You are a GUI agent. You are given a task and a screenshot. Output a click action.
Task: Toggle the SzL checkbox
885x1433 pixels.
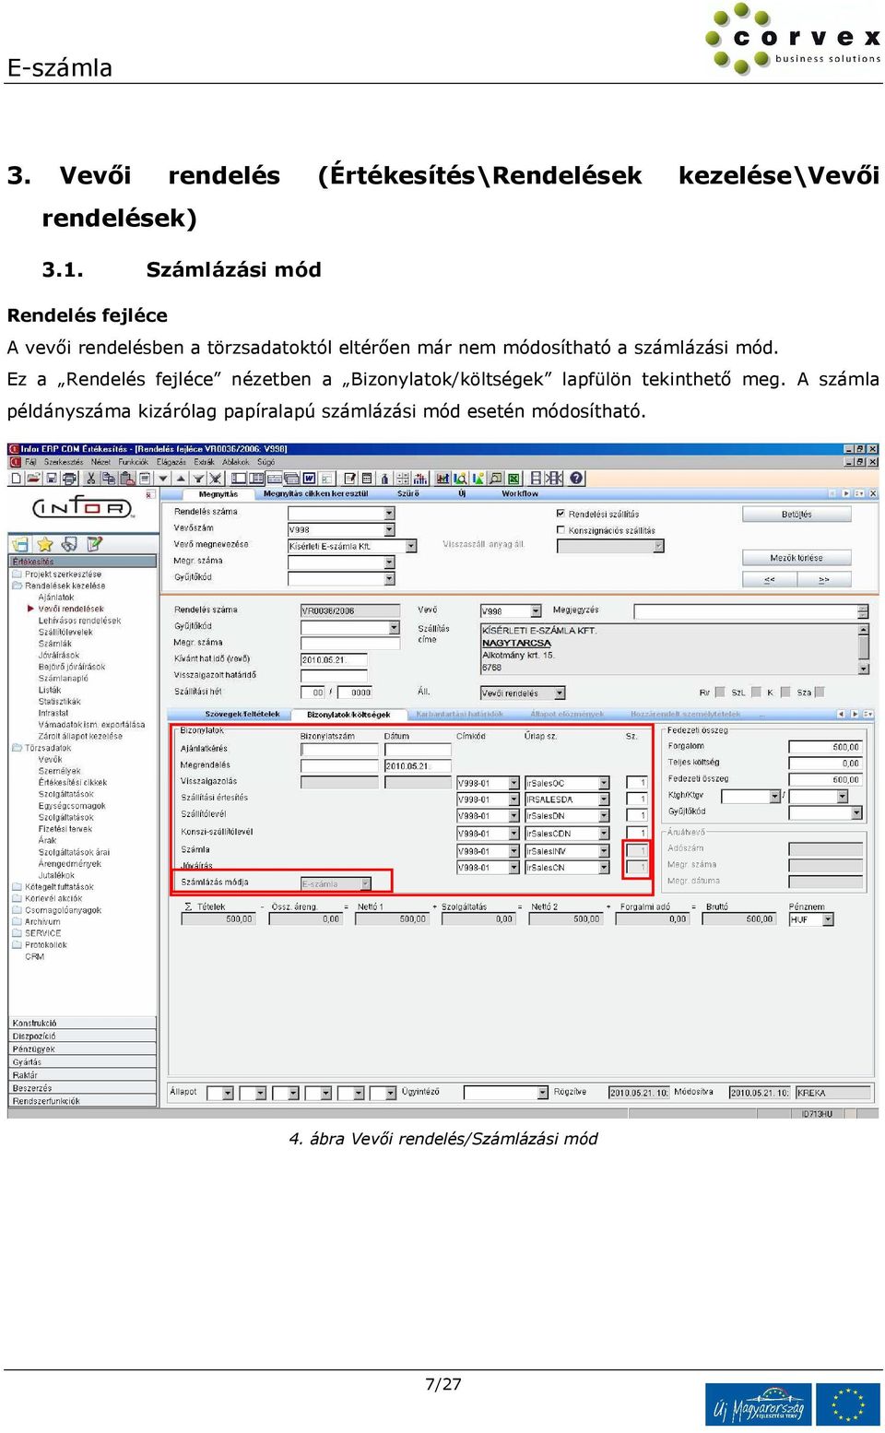tap(756, 692)
